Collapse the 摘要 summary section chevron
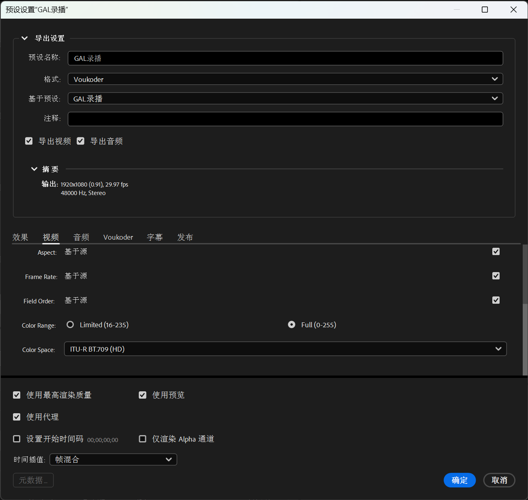Screen dimensions: 528x500 [x=34, y=169]
